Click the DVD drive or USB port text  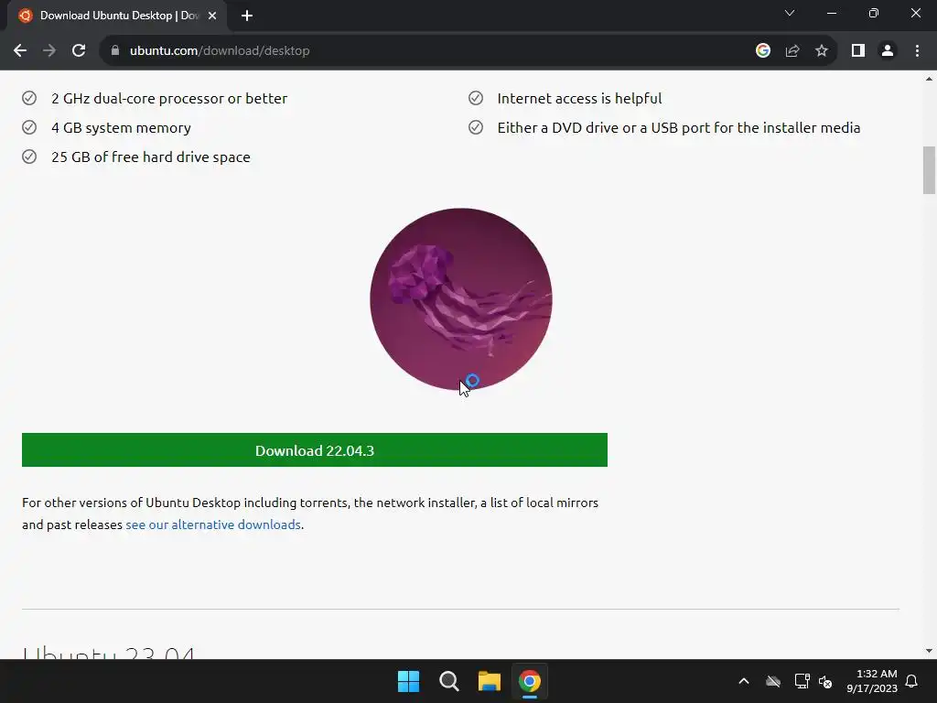(x=679, y=128)
